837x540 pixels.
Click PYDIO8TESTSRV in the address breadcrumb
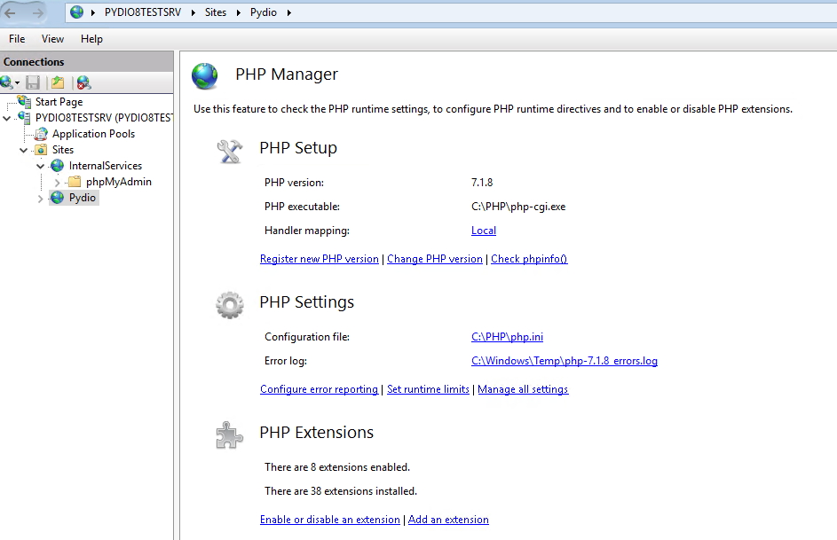(x=143, y=12)
